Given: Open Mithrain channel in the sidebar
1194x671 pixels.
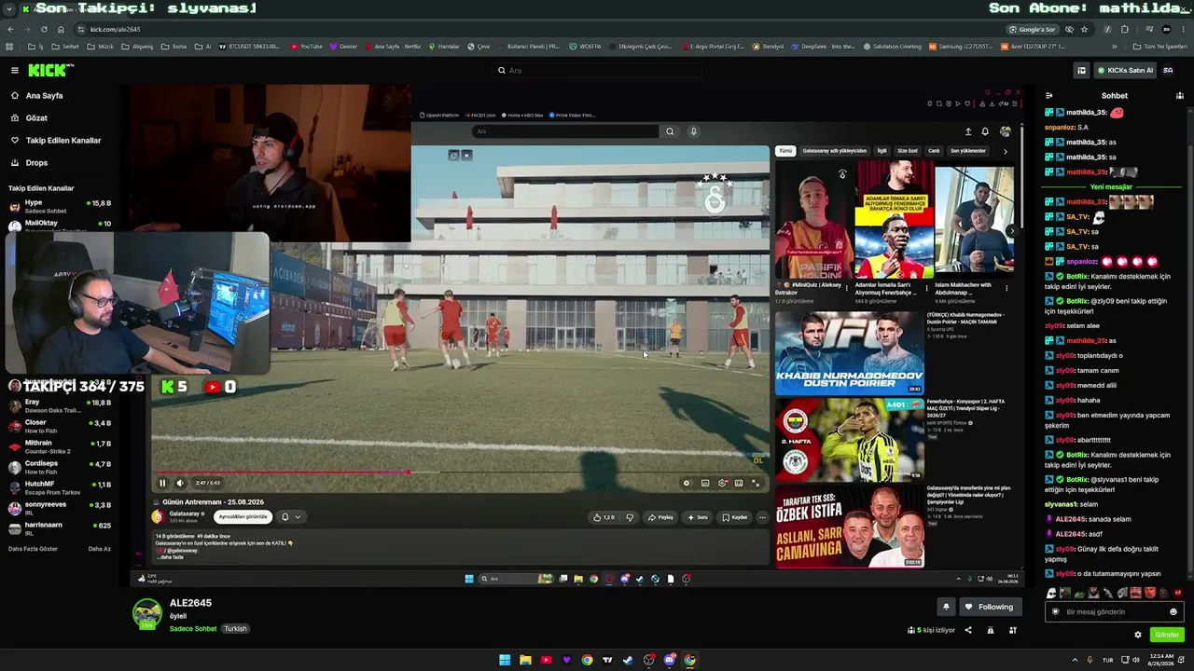Looking at the screenshot, I should tap(60, 447).
